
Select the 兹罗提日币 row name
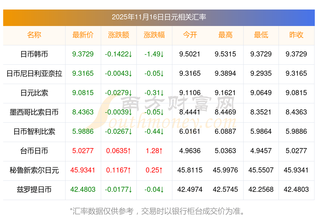click(34, 190)
